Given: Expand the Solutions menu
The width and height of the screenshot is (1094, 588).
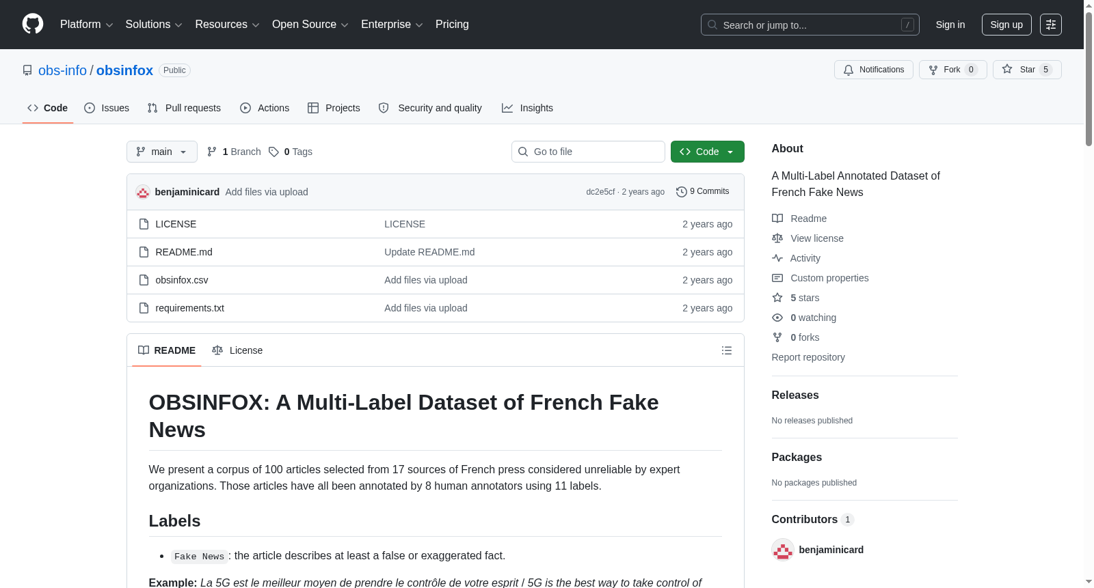Looking at the screenshot, I should (154, 25).
